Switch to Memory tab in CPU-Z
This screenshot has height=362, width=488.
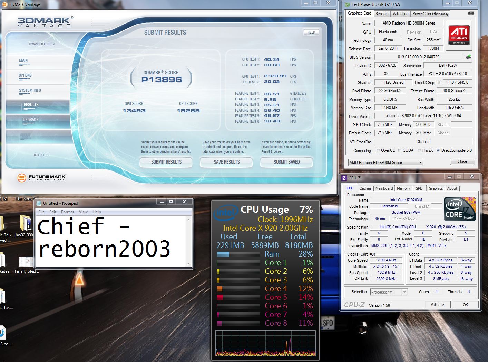[x=403, y=188]
